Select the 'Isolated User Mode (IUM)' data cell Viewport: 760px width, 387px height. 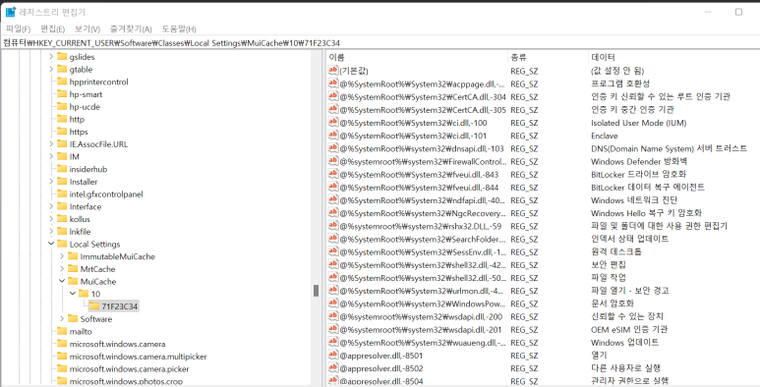tap(638, 123)
